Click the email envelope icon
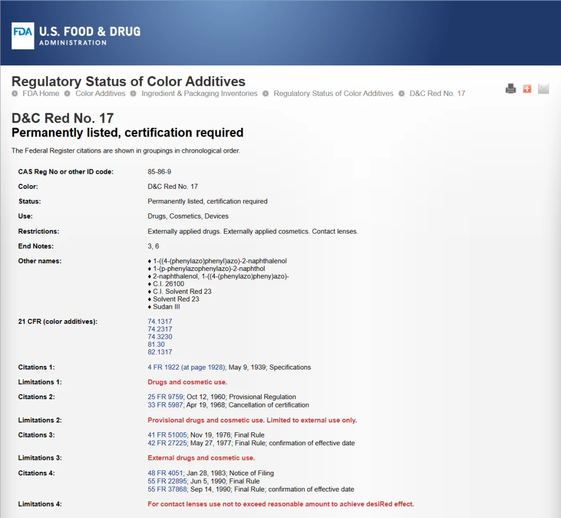The image size is (561, 518). (x=543, y=88)
